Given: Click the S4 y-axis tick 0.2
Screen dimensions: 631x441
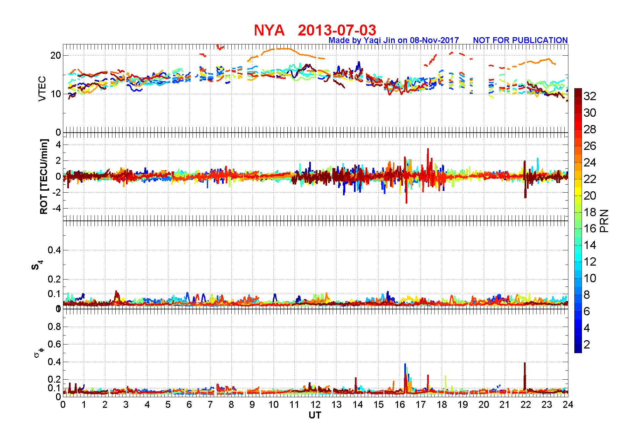Looking at the screenshot, I should tap(54, 279).
